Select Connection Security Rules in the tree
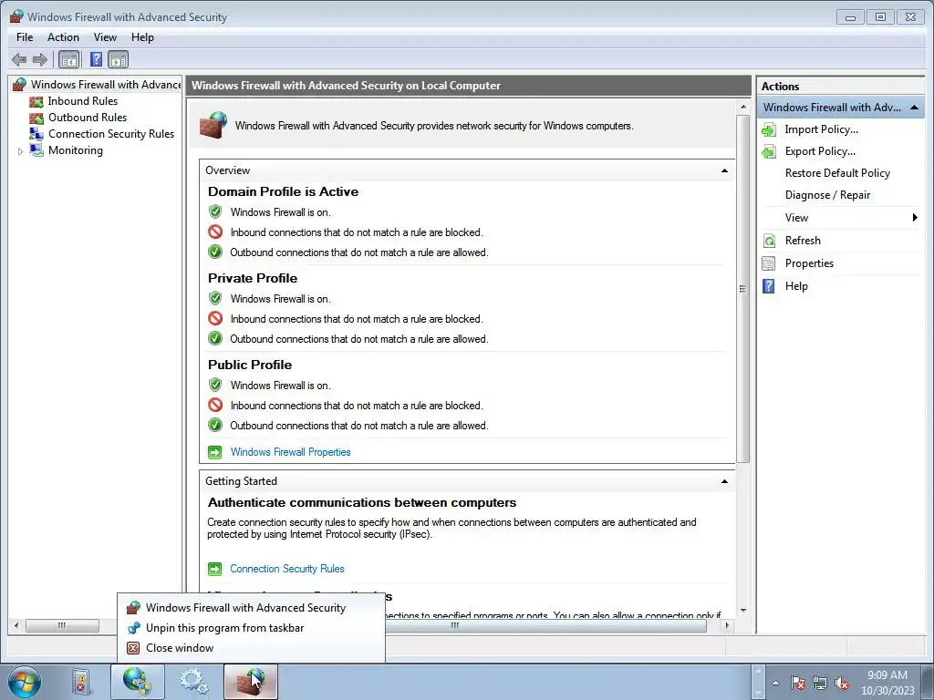 tap(111, 134)
